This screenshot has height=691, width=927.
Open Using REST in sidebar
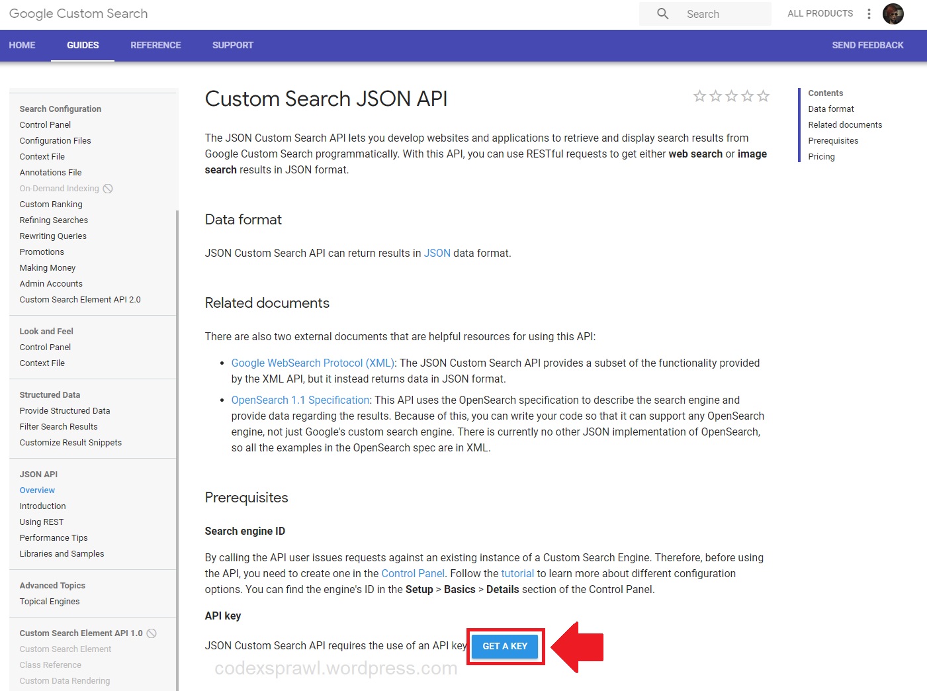[42, 522]
